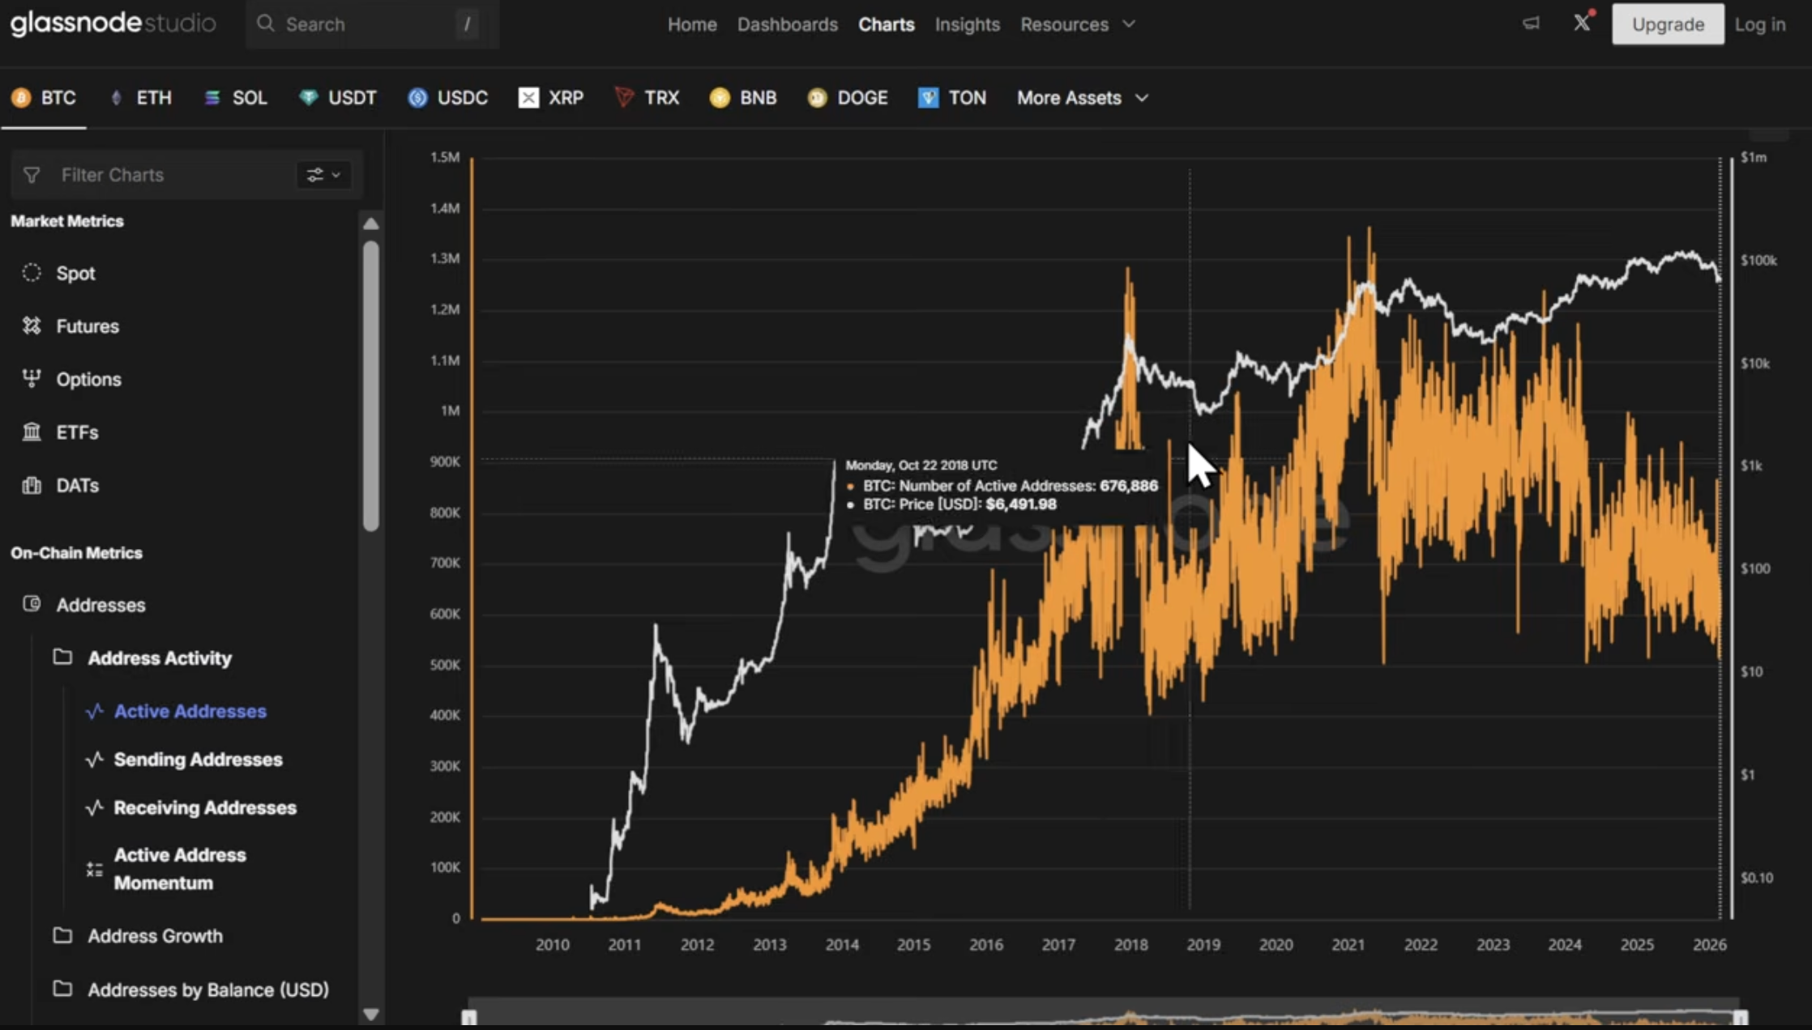Click the glassnode studio logo
Viewport: 1812px width, 1030px height.
(x=113, y=23)
